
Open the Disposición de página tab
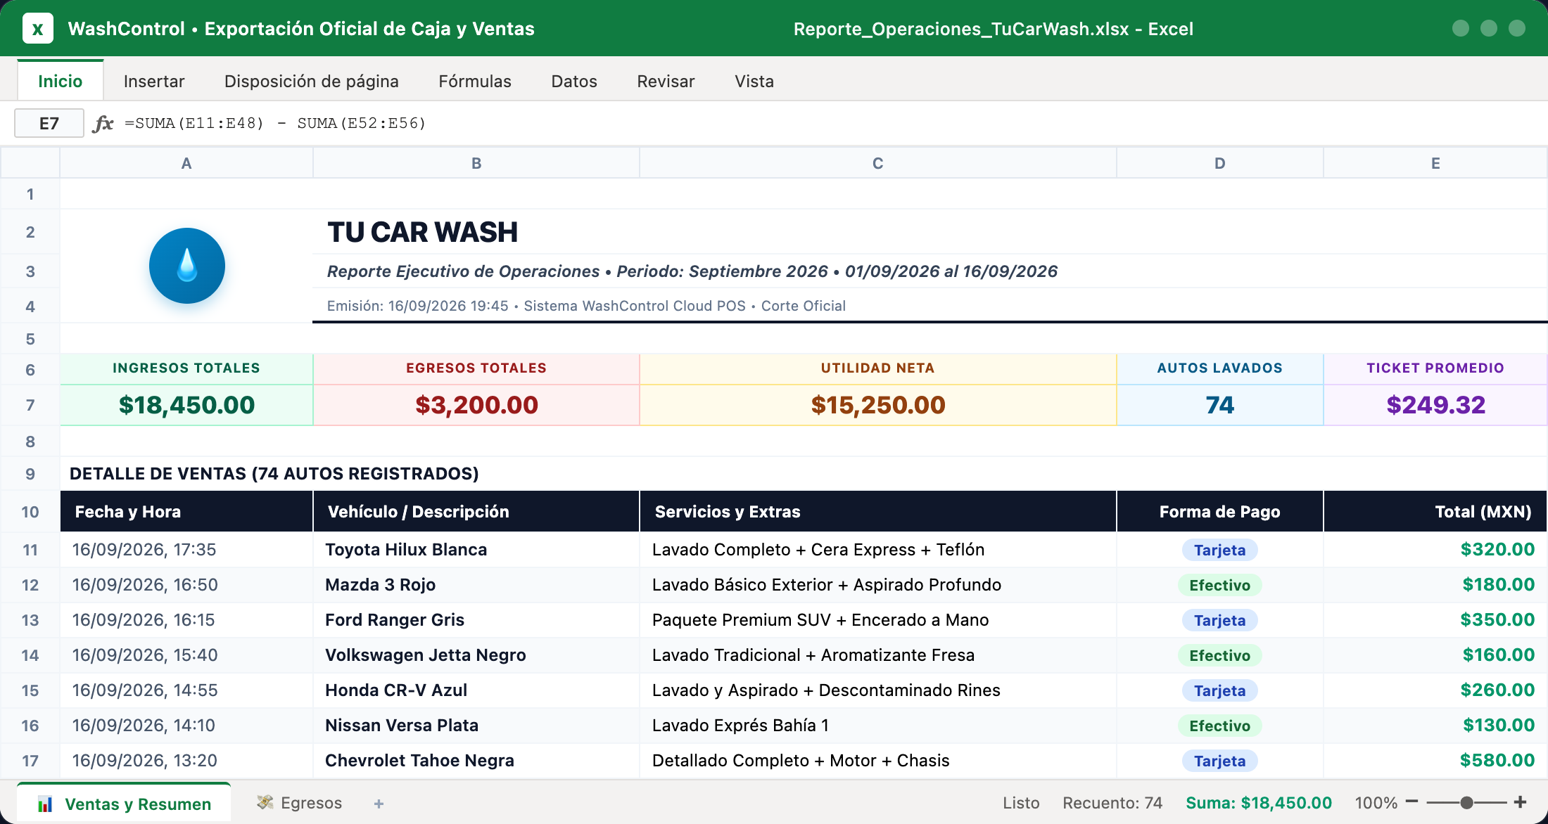coord(311,81)
